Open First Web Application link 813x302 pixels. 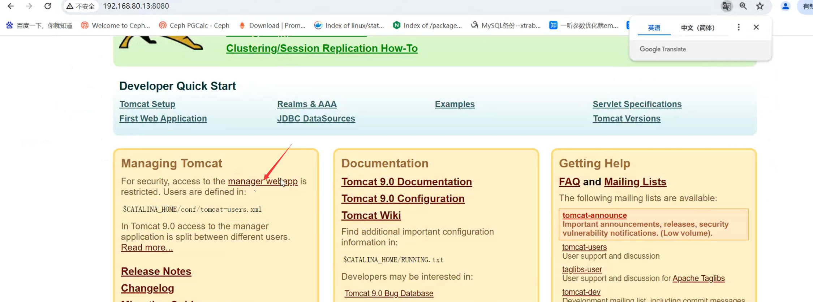click(x=163, y=118)
